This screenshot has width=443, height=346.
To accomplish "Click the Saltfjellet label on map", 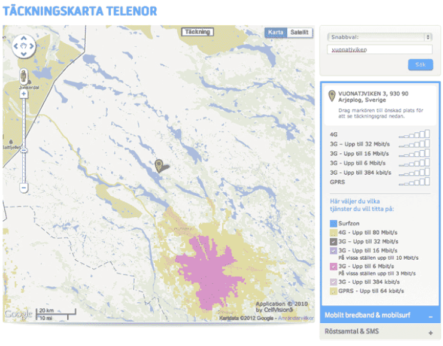I will (11, 147).
